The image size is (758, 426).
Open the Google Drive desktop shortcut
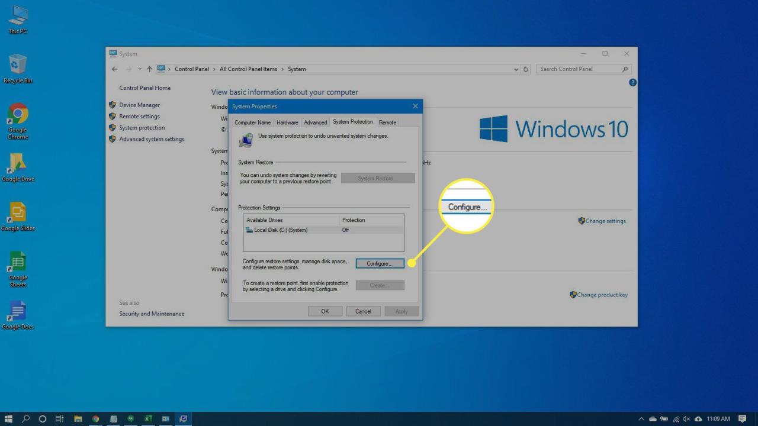[18, 167]
